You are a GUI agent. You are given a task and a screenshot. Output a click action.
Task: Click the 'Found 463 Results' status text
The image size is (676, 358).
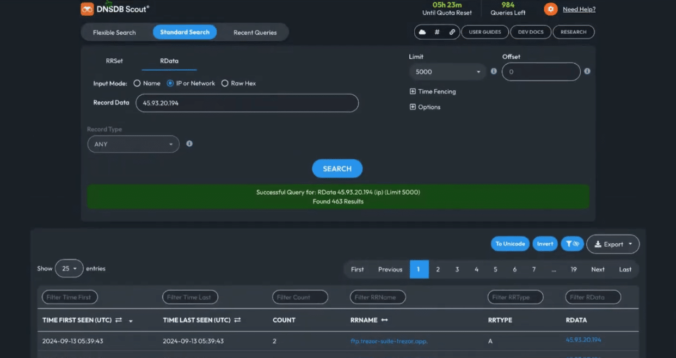pyautogui.click(x=338, y=201)
